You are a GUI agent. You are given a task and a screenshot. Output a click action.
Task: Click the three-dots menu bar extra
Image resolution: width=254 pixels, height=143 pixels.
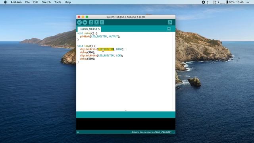[x=247, y=2]
